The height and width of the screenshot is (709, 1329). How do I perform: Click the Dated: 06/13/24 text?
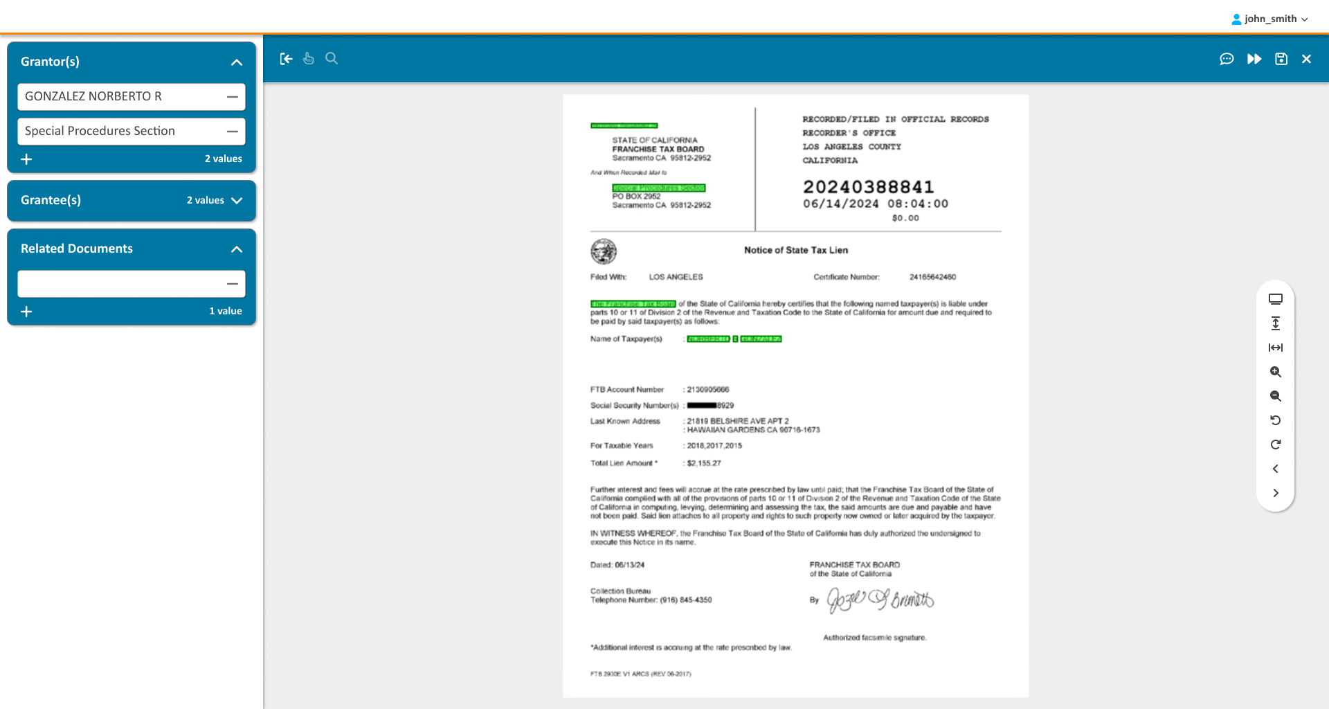[x=617, y=565]
